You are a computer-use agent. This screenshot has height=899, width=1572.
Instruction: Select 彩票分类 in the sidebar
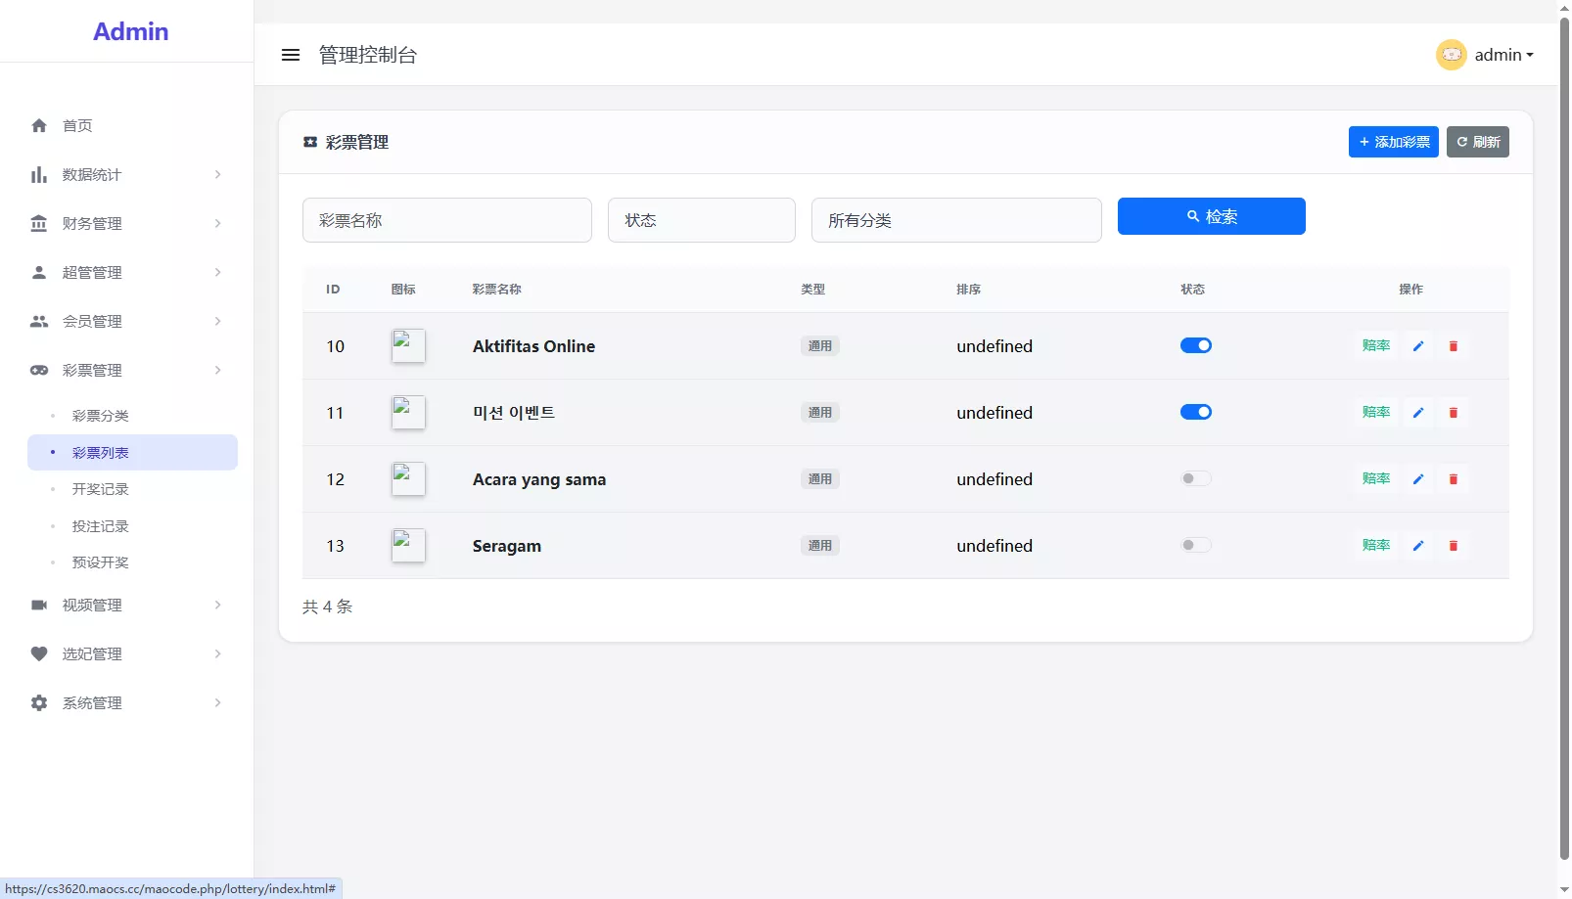pyautogui.click(x=100, y=416)
